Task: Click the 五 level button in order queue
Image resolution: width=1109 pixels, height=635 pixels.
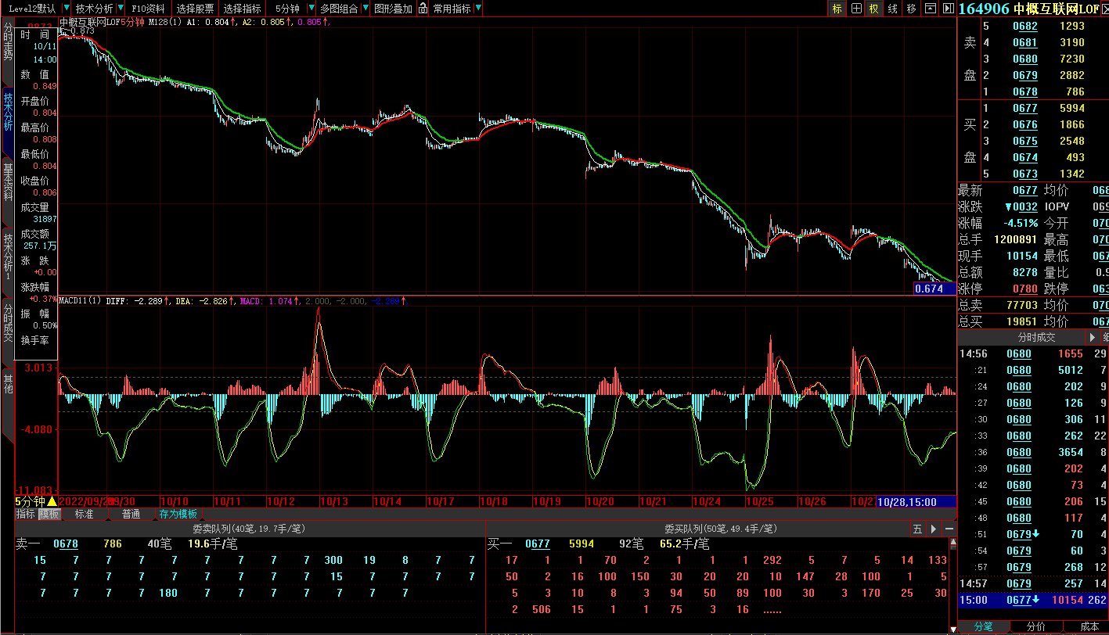Action: [917, 529]
